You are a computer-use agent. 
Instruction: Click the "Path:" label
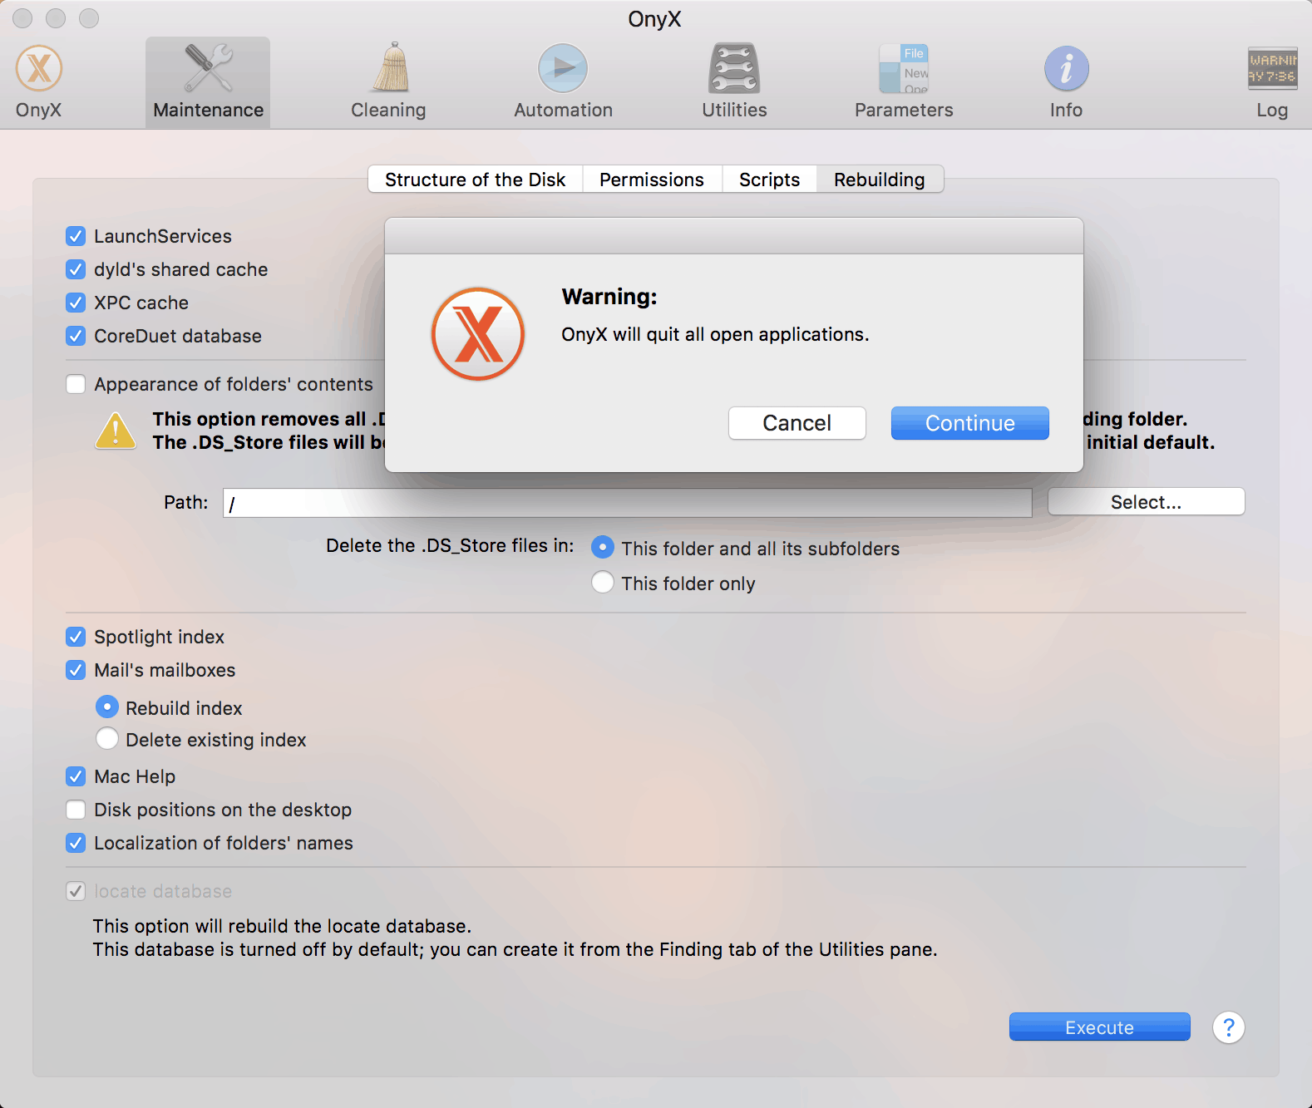point(186,502)
